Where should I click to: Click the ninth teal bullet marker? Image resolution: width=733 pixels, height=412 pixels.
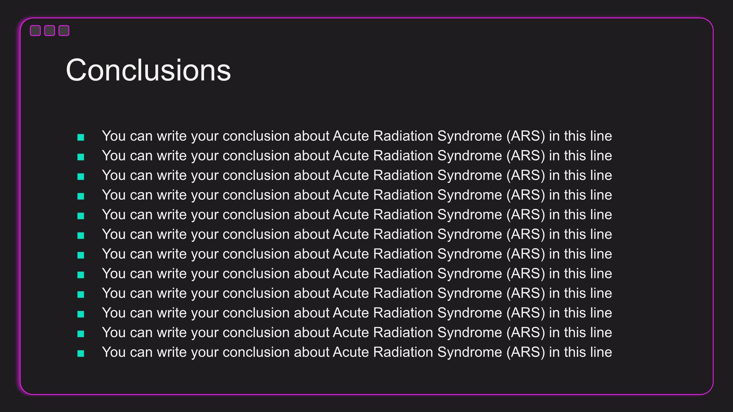tap(81, 295)
